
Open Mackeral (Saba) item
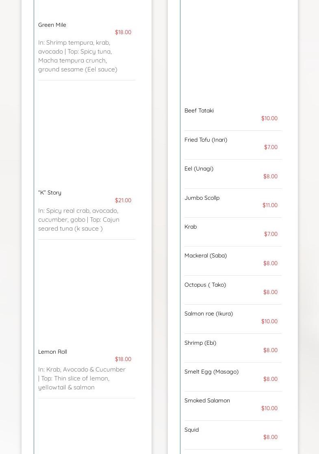pyautogui.click(x=206, y=255)
